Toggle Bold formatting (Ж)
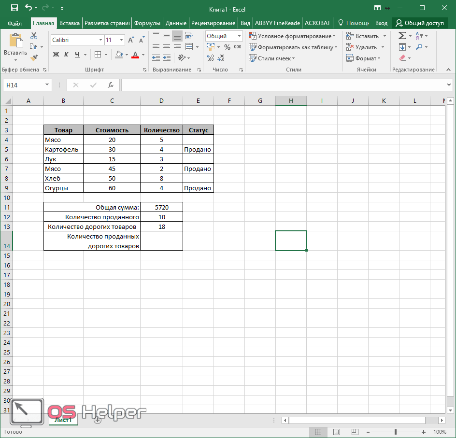 pyautogui.click(x=56, y=55)
